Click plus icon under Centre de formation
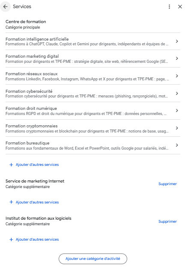185x274 pixels. 11,165
